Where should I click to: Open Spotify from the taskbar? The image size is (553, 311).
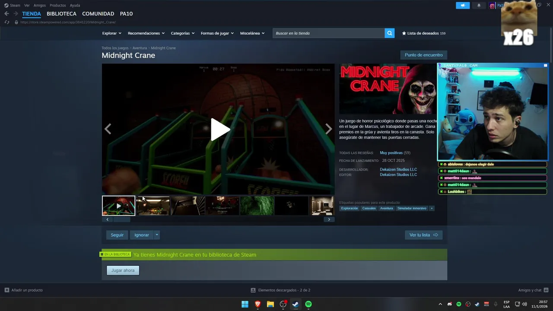pyautogui.click(x=308, y=304)
